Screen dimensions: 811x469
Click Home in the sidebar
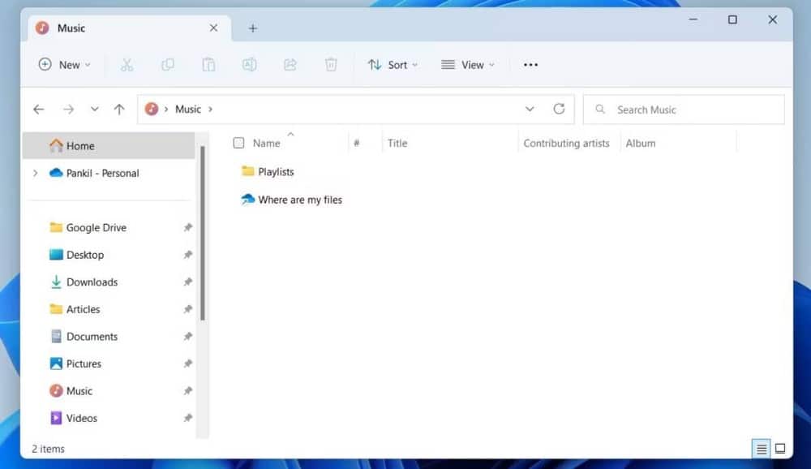[79, 146]
